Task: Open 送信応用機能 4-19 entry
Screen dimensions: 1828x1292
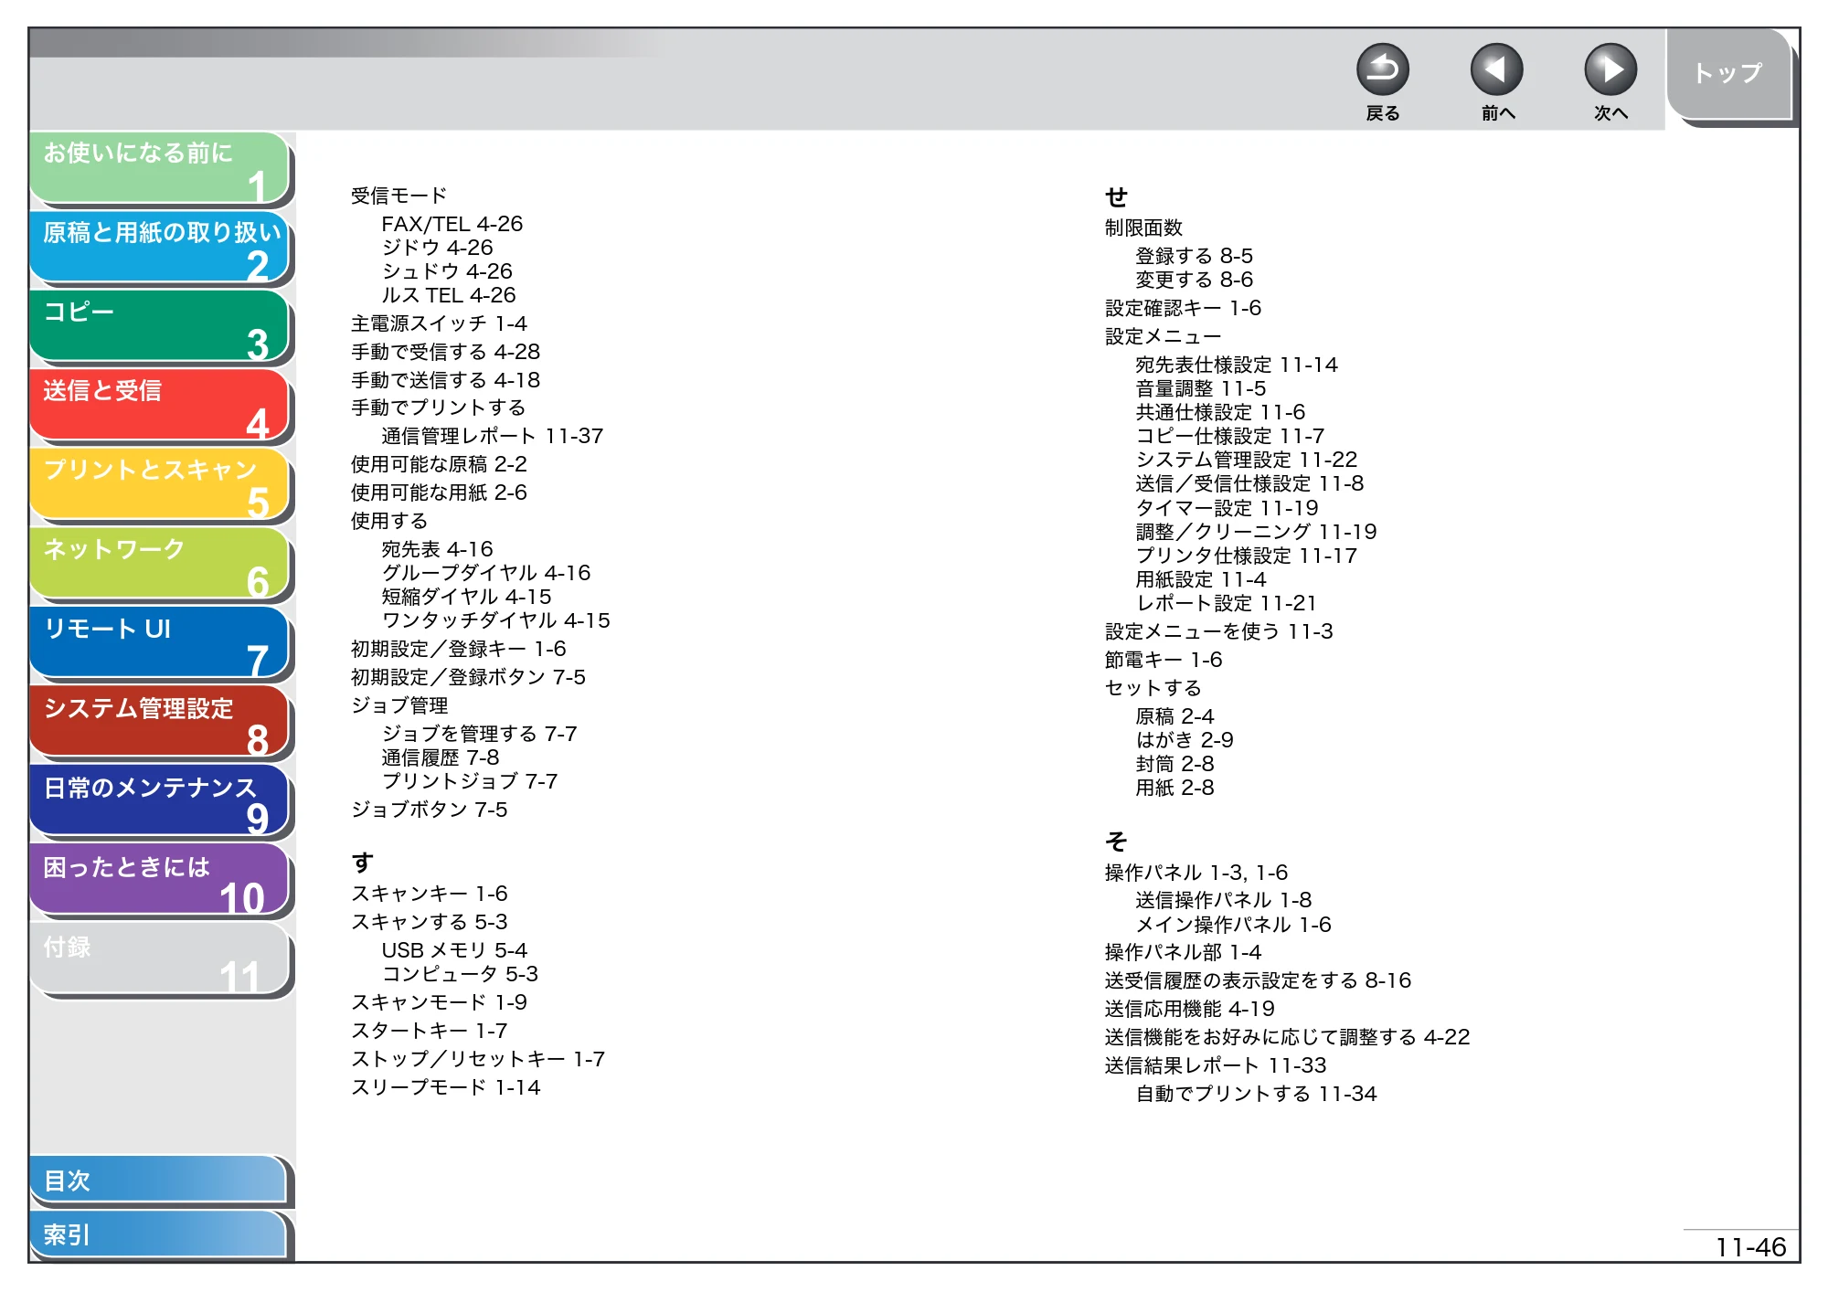Action: point(1189,1009)
